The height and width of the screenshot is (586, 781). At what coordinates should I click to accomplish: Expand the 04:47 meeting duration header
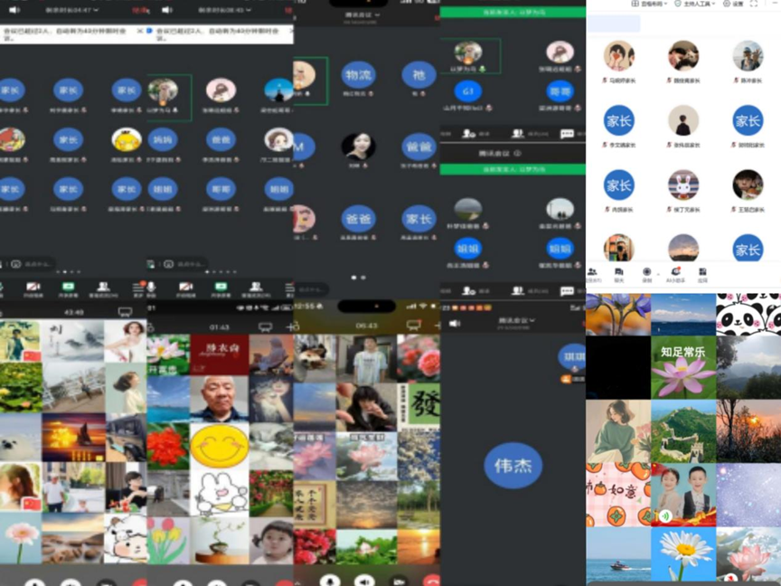pyautogui.click(x=71, y=10)
